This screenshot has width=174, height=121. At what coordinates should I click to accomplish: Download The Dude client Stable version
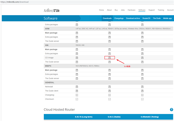[x=110, y=91]
